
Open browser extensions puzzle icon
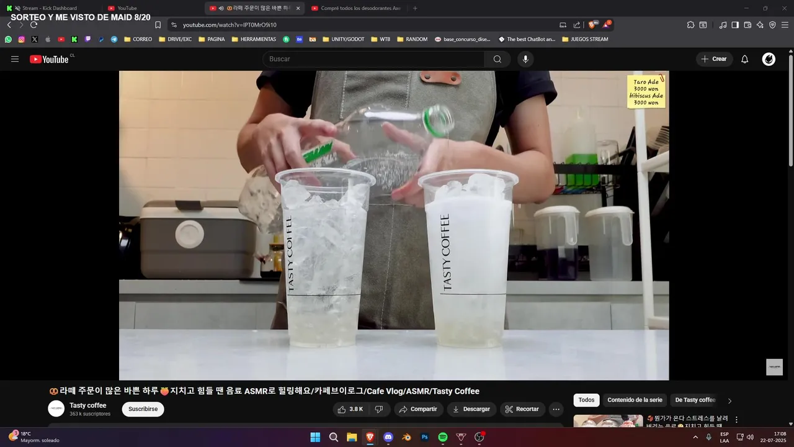690,25
